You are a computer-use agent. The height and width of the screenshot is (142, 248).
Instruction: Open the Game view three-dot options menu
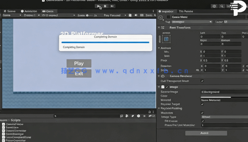coord(153,11)
